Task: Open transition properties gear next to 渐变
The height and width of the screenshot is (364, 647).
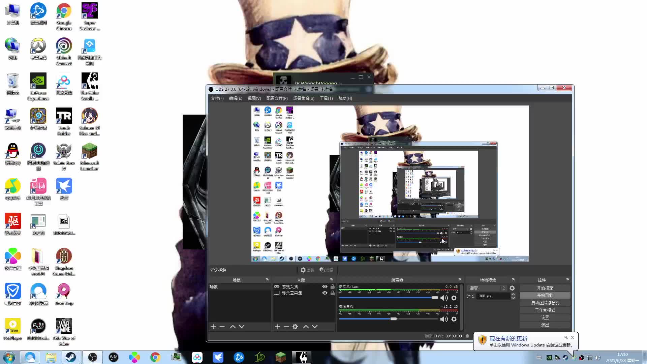Action: click(512, 288)
